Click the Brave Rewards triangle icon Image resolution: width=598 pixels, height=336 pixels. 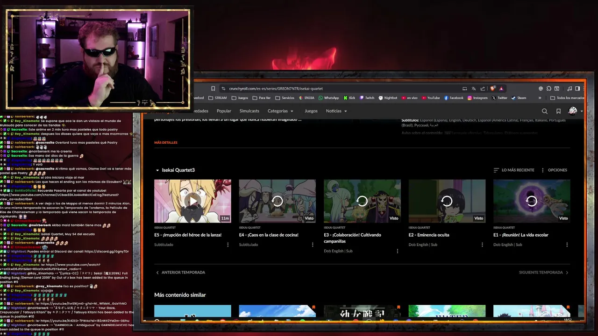(501, 89)
